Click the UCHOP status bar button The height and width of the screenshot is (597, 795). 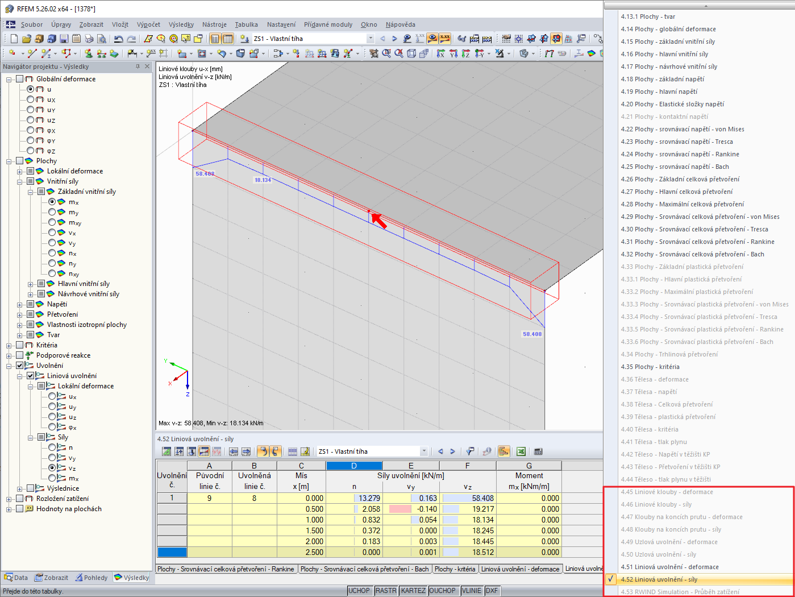point(359,591)
